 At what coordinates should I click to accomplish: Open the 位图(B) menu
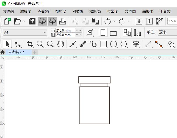click(x=113, y=11)
